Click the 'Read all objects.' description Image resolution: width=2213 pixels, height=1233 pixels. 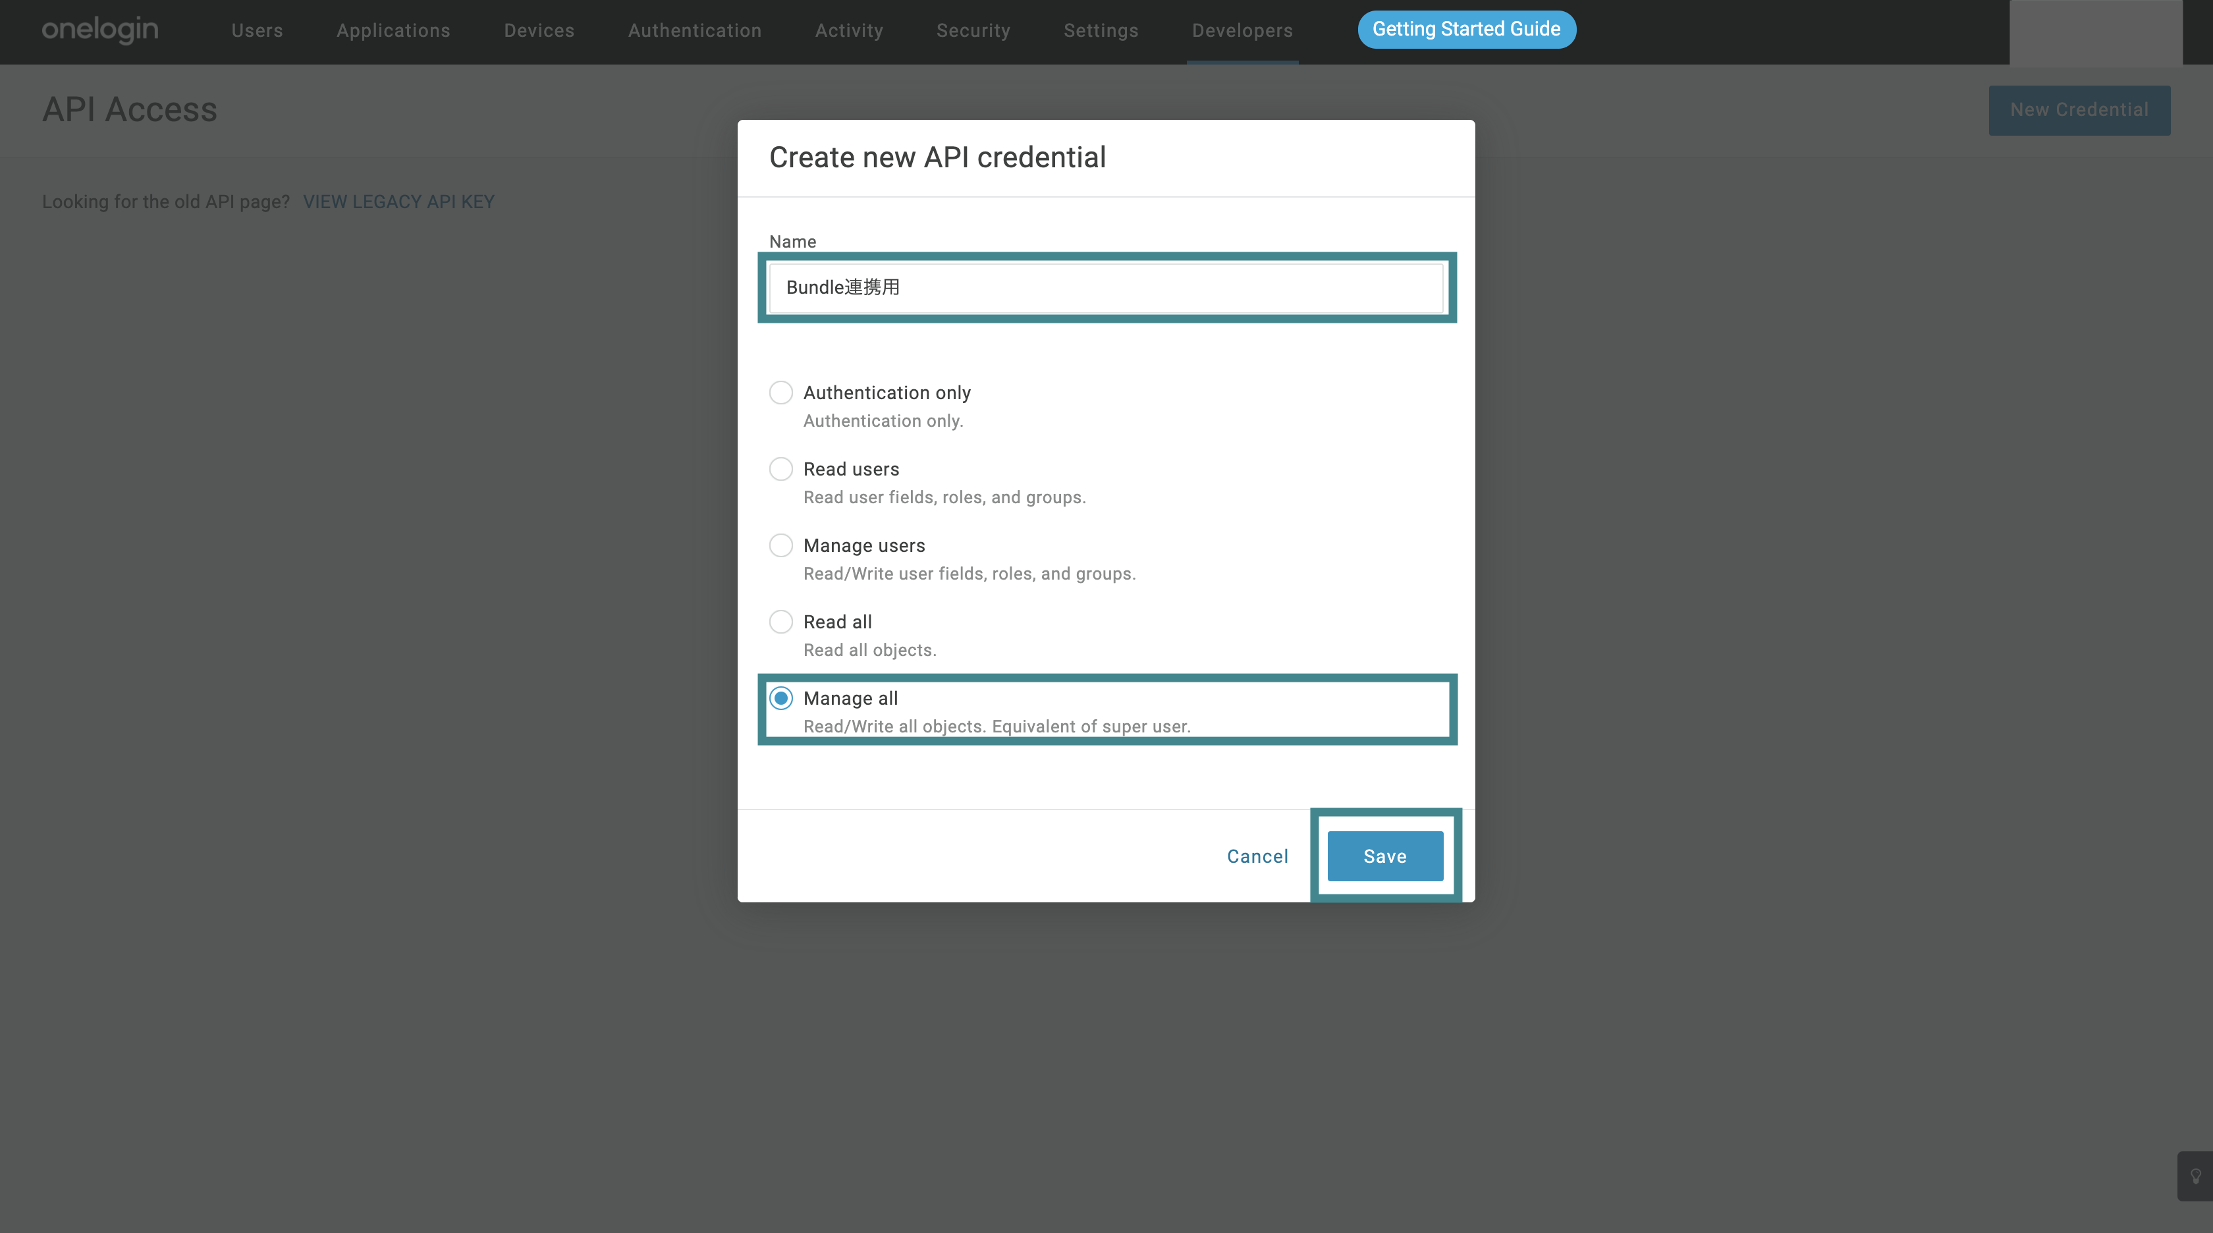coord(869,651)
